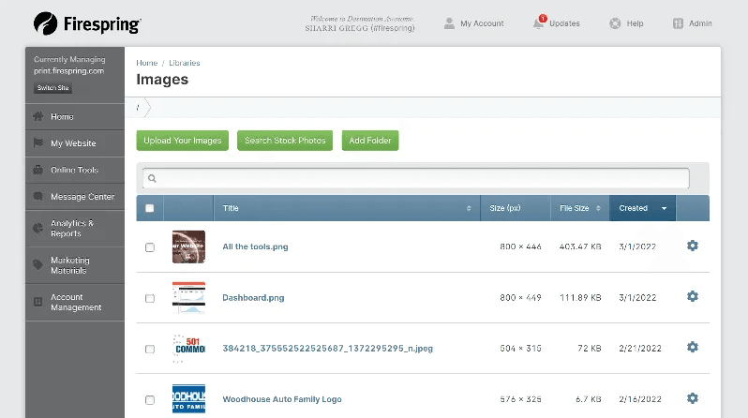Click the All the tools.png thumbnail
This screenshot has height=418, width=748.
189,246
